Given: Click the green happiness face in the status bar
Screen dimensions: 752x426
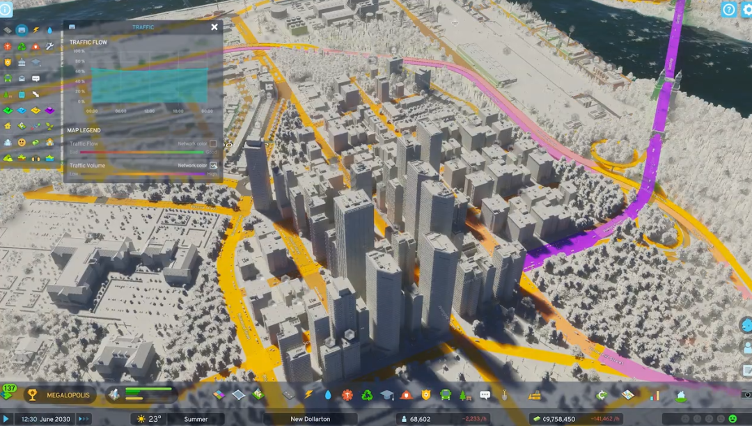Looking at the screenshot, I should tap(733, 419).
